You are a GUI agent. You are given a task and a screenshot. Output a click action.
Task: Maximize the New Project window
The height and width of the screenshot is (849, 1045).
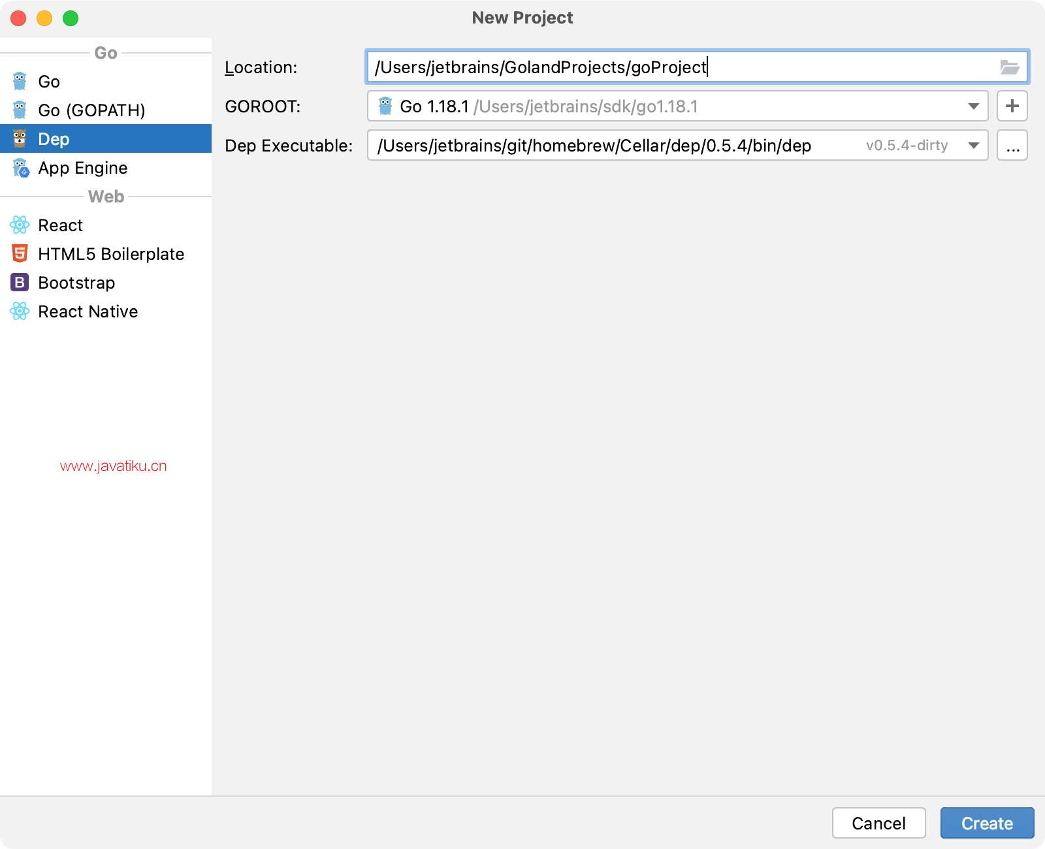tap(71, 18)
